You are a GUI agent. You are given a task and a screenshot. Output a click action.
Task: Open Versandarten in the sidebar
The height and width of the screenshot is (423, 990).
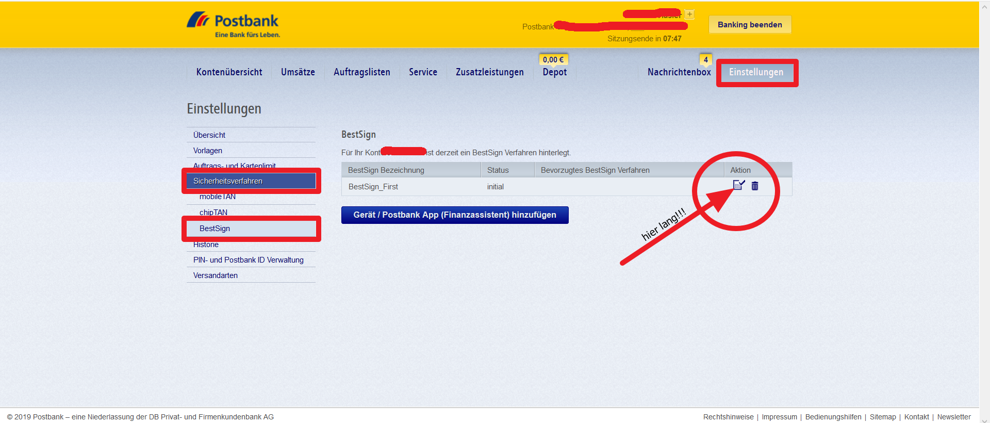click(x=251, y=275)
